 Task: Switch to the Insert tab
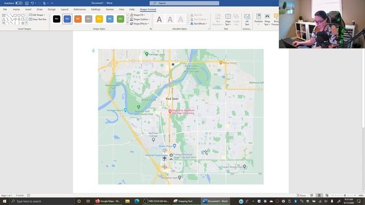(28, 9)
